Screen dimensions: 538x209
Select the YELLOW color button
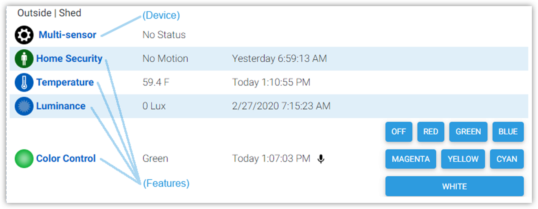coord(463,159)
